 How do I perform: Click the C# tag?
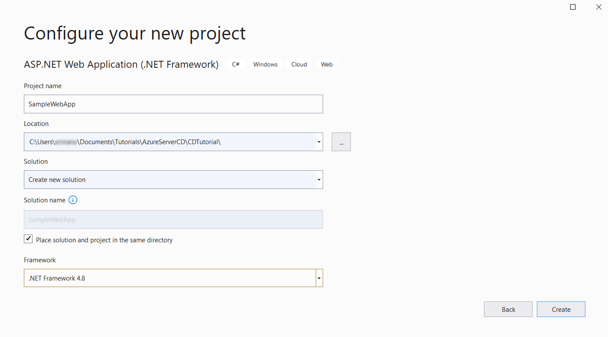click(235, 64)
